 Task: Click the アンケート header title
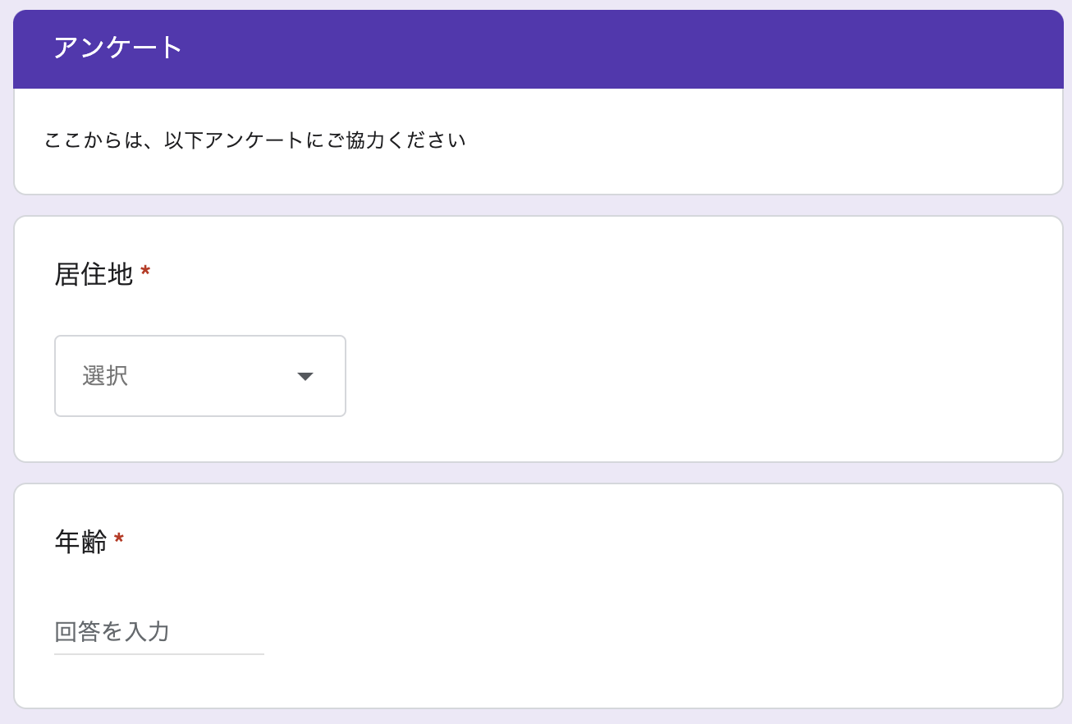[x=118, y=48]
